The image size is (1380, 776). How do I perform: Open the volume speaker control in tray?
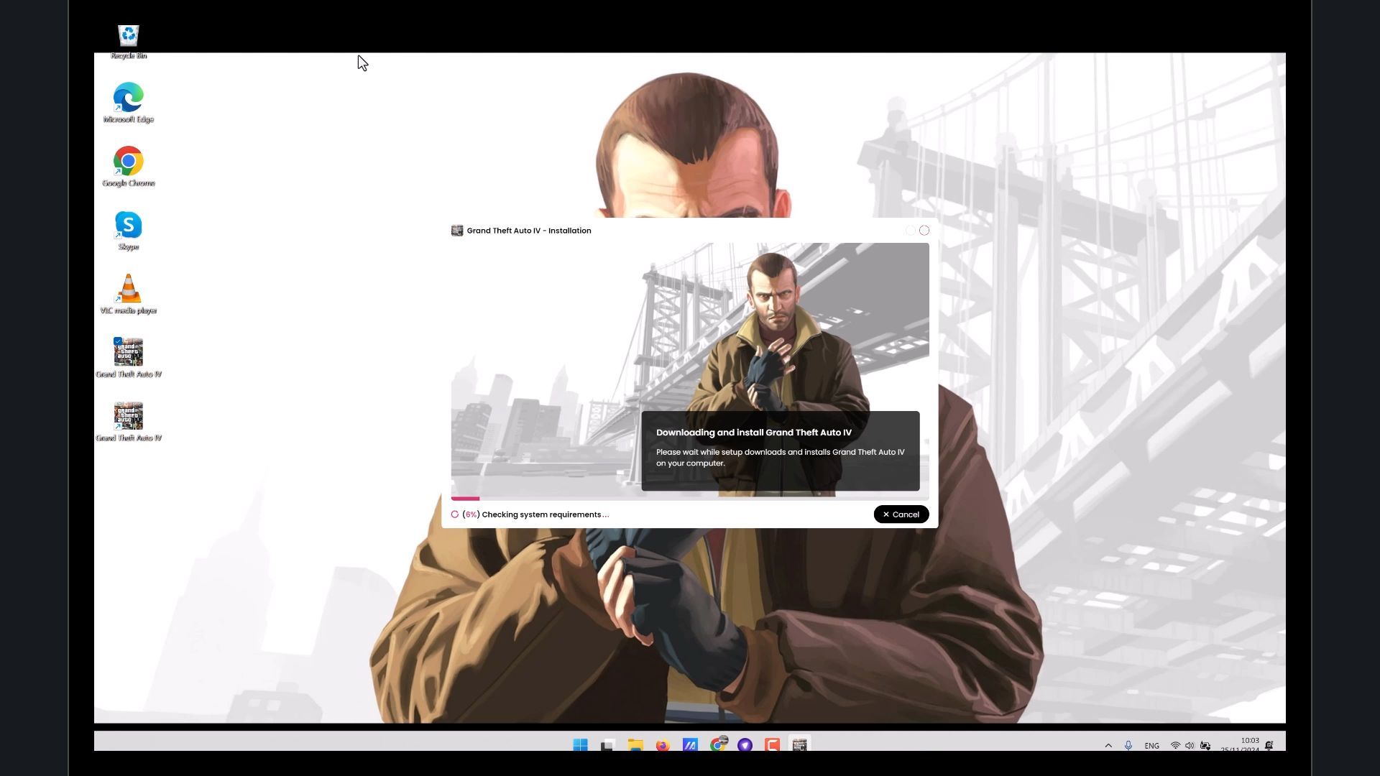tap(1190, 745)
